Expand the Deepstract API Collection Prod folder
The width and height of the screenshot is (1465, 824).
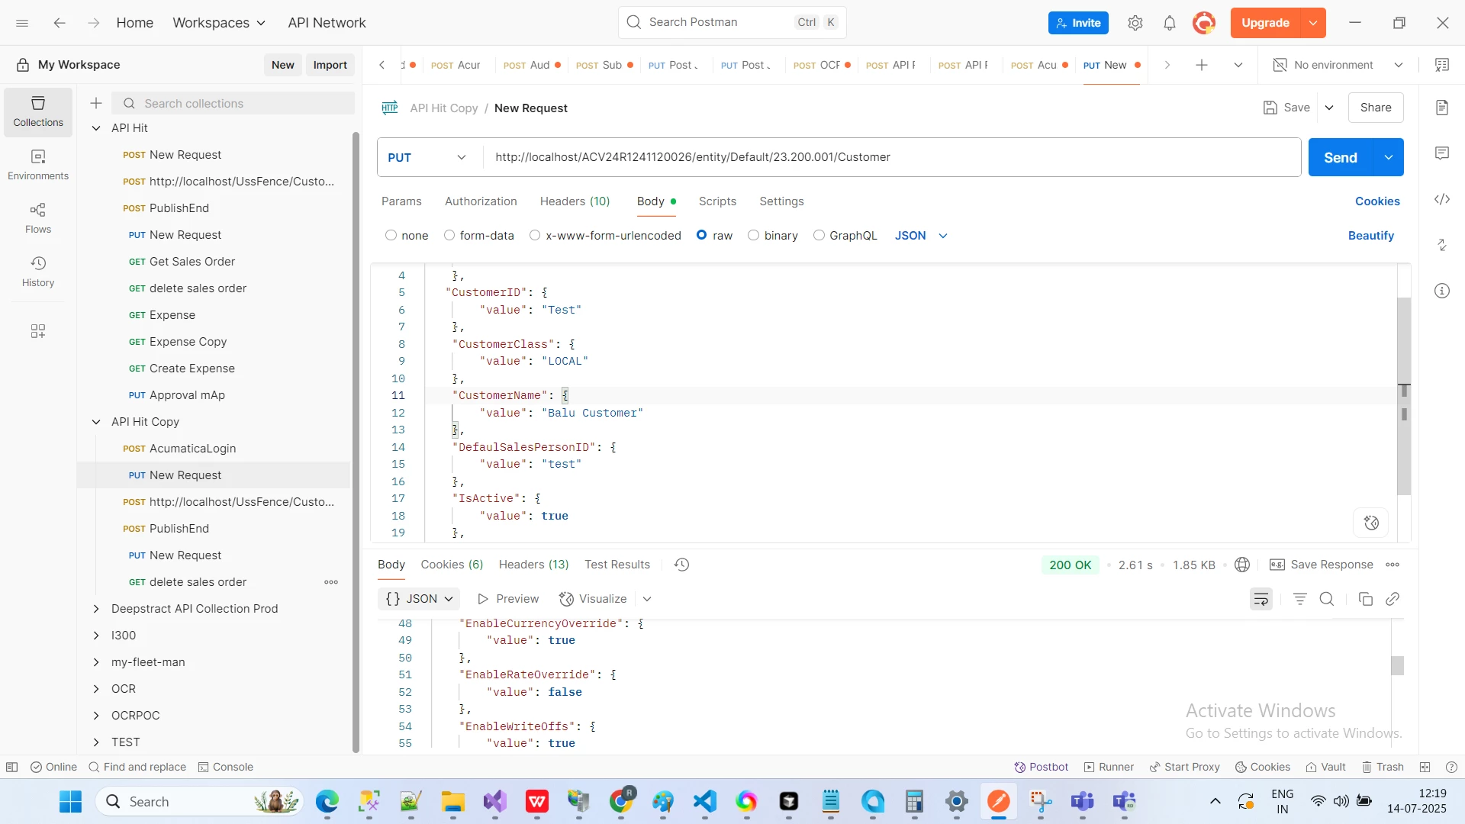96,609
